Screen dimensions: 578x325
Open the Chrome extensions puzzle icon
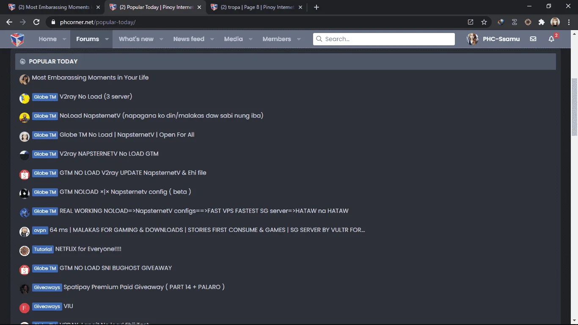point(542,22)
